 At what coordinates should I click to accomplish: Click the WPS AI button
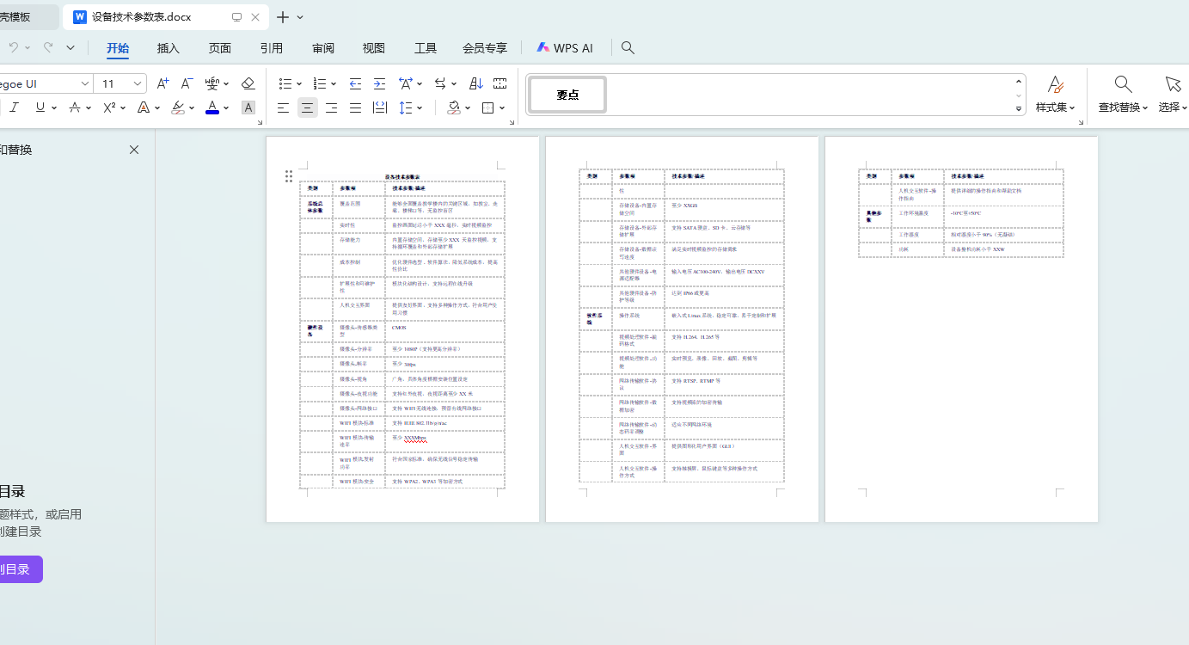565,48
